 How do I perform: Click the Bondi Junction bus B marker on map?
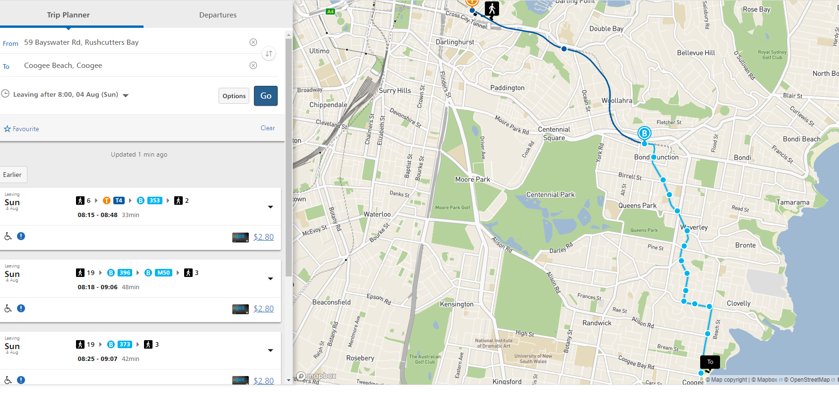644,134
